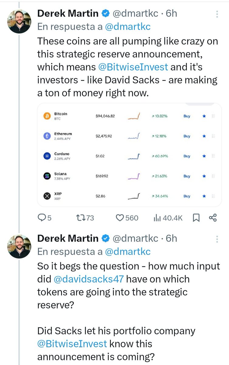Bookmark the first tweet
This screenshot has width=229, height=365.
coord(196,218)
